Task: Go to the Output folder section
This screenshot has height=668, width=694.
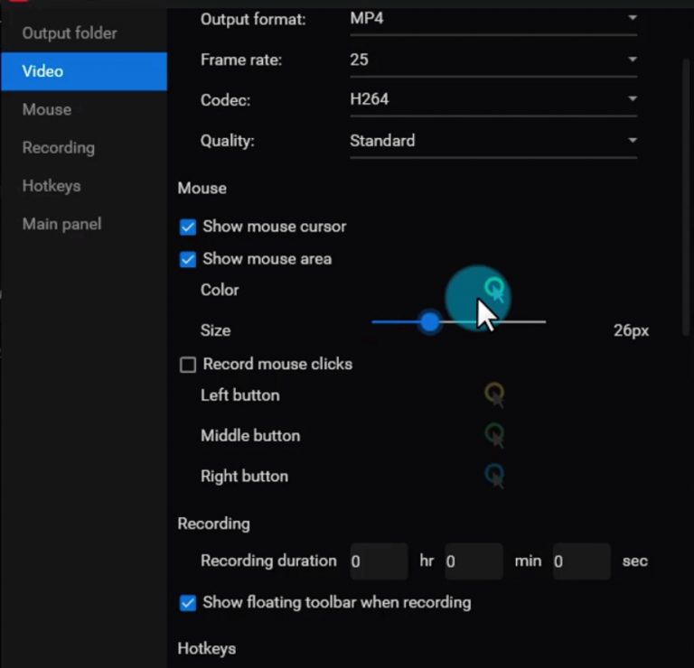Action: point(84,33)
